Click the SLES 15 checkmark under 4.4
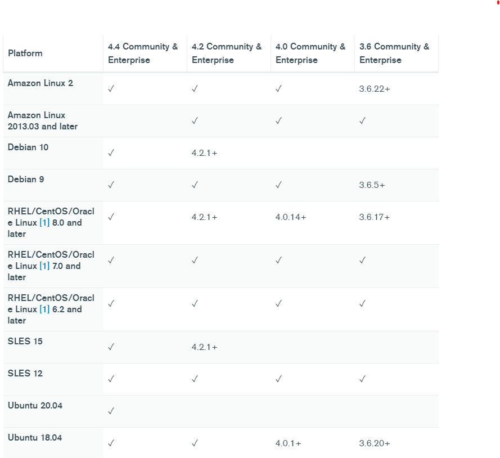Screen dimensions: 500x458 click(111, 347)
